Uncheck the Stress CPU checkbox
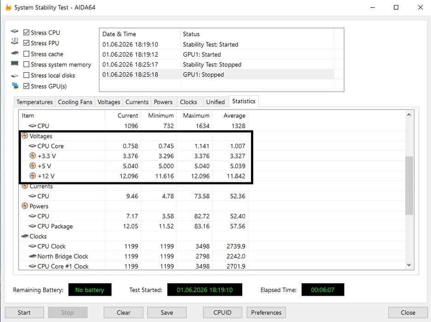This screenshot has height=322, width=431. click(x=26, y=32)
